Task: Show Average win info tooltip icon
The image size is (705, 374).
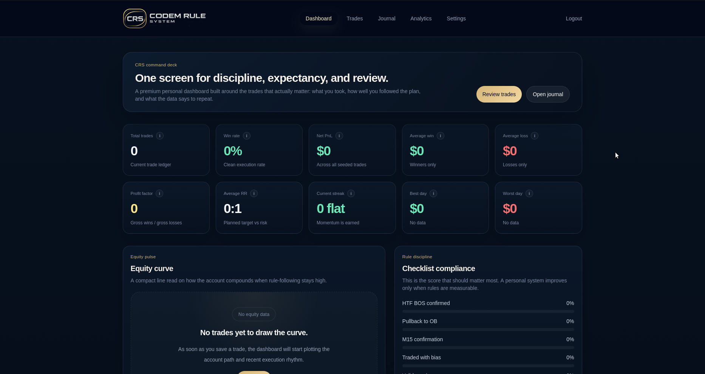Action: (441, 136)
